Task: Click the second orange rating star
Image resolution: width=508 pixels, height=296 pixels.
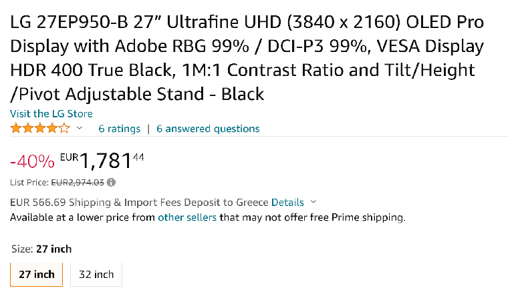Action: point(28,128)
